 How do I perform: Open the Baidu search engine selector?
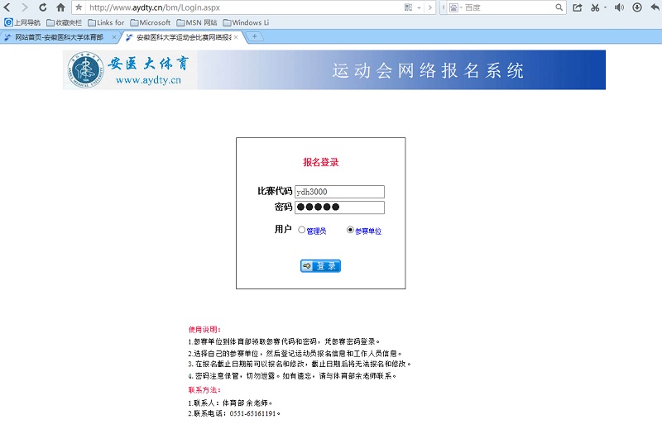pyautogui.click(x=456, y=7)
